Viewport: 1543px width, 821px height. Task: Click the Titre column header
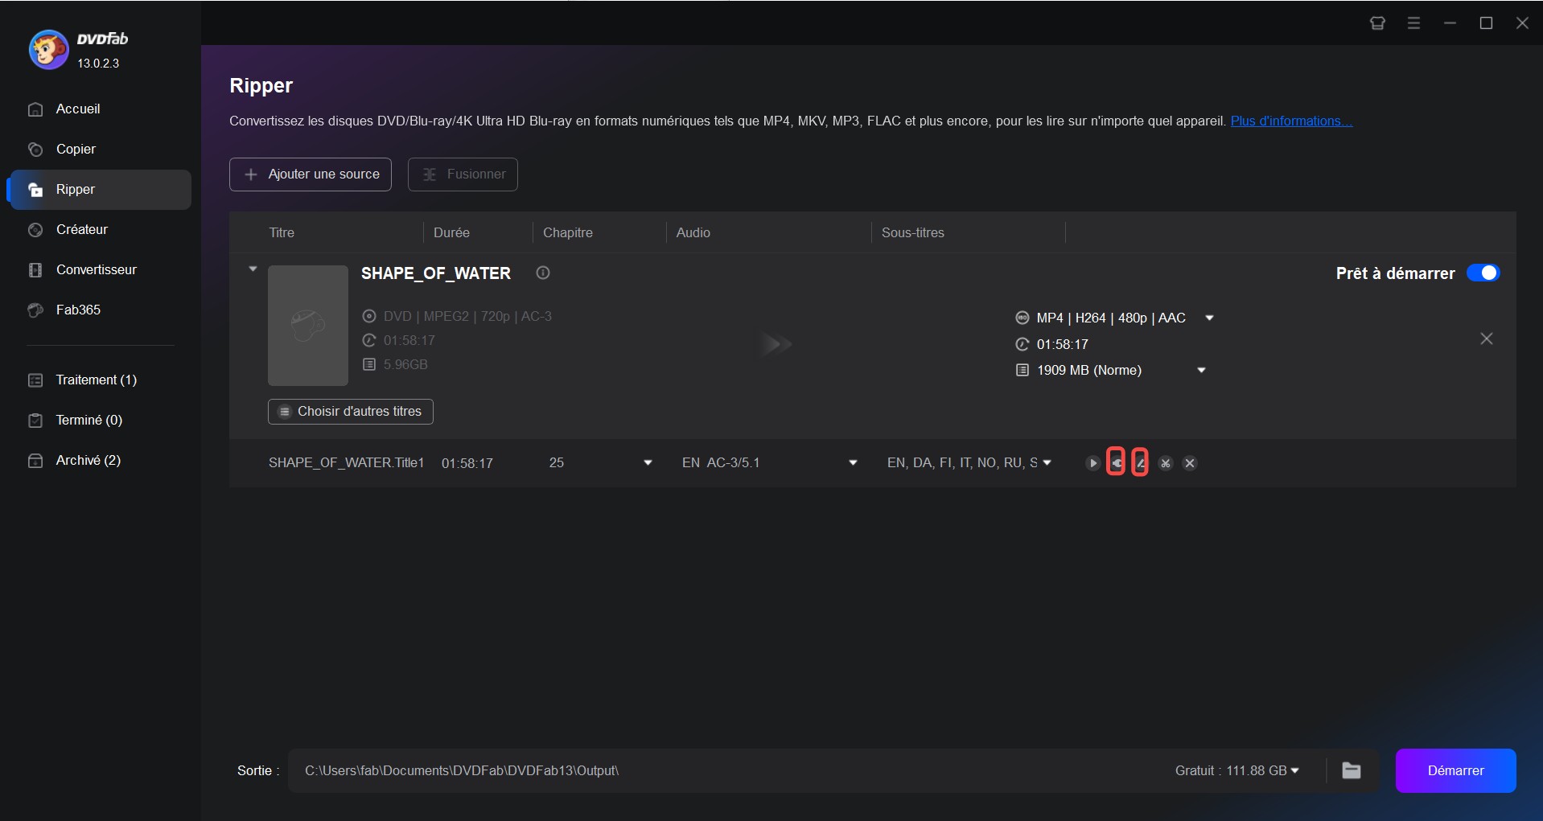click(282, 232)
